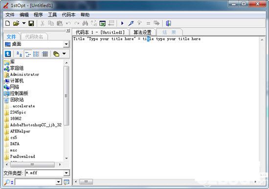The image size is (269, 189).
Task: Select the AdobePhotoshopCC_jjb_32 folder
Action: click(x=36, y=125)
